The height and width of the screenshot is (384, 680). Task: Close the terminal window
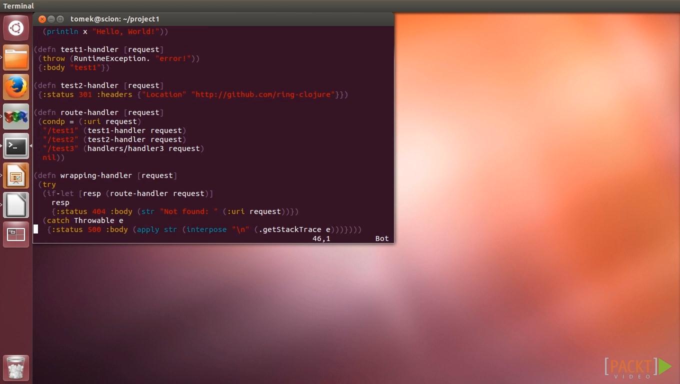pyautogui.click(x=42, y=19)
